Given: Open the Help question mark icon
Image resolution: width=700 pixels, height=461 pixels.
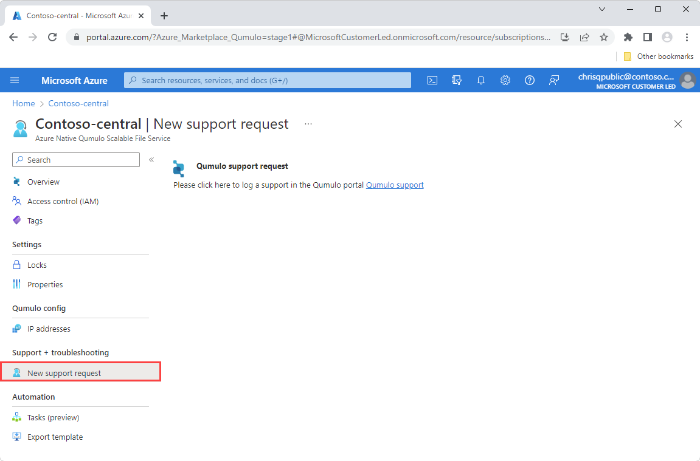Looking at the screenshot, I should (x=530, y=80).
